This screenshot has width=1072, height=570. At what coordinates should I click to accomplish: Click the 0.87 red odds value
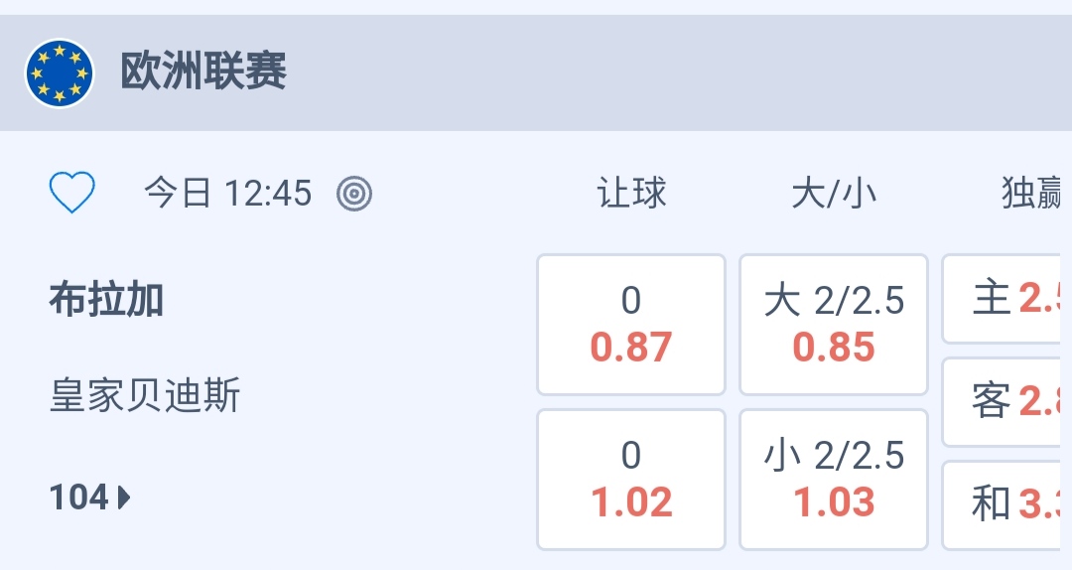[x=631, y=348]
